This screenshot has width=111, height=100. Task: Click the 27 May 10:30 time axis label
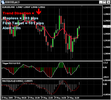click(x=34, y=98)
